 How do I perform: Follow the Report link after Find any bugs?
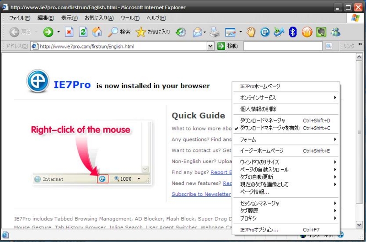[221, 172]
